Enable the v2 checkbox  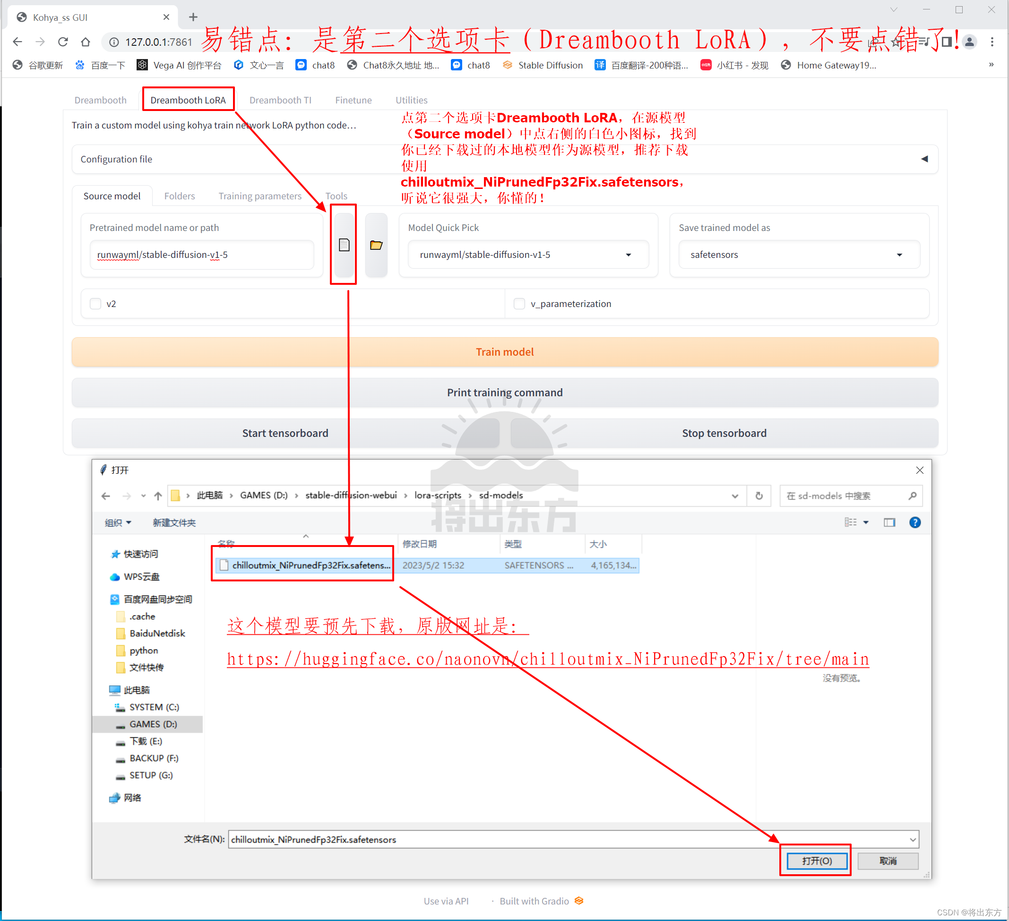95,304
